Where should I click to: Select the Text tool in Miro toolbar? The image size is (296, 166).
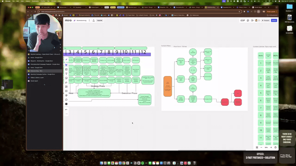pyautogui.click(x=66, y=74)
